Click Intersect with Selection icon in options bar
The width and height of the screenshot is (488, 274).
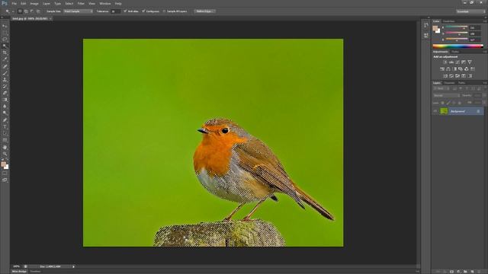click(38, 11)
